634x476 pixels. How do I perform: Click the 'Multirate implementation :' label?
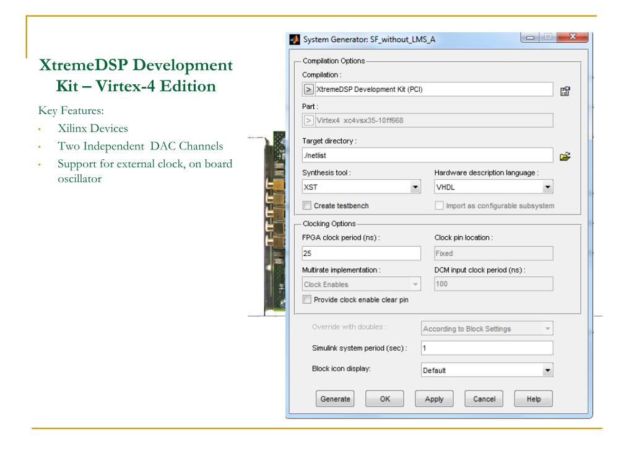(x=341, y=270)
